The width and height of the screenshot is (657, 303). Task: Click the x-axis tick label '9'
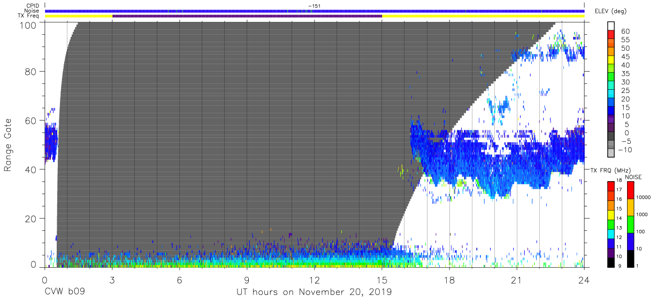[247, 279]
